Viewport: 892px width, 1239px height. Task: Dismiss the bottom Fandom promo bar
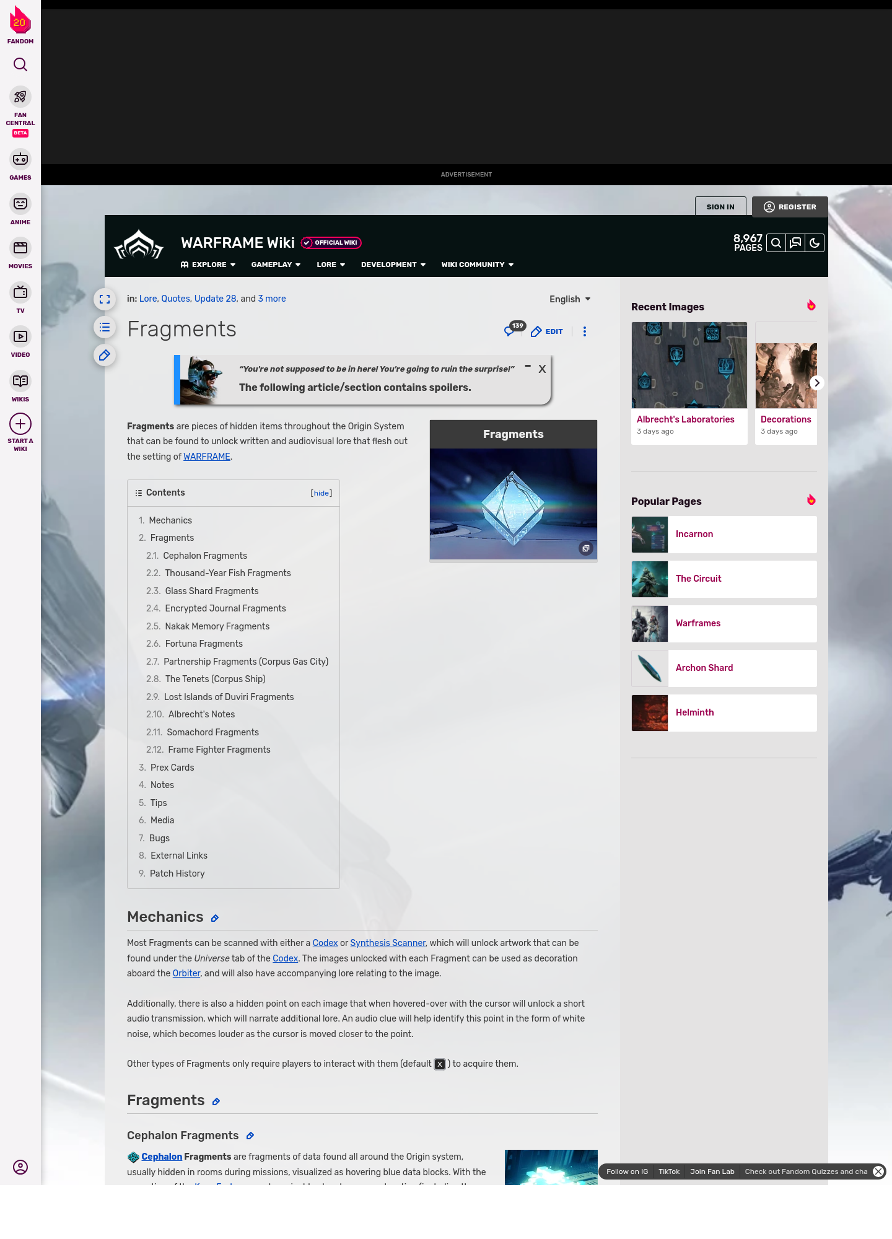tap(878, 1171)
